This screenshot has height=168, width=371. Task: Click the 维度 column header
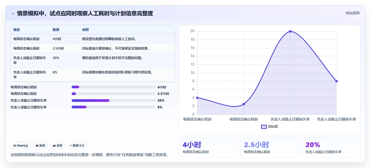click(x=17, y=30)
